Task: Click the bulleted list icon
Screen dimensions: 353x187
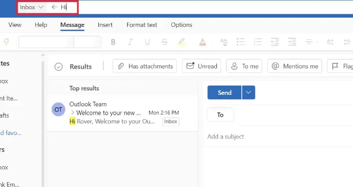Action: (240, 42)
